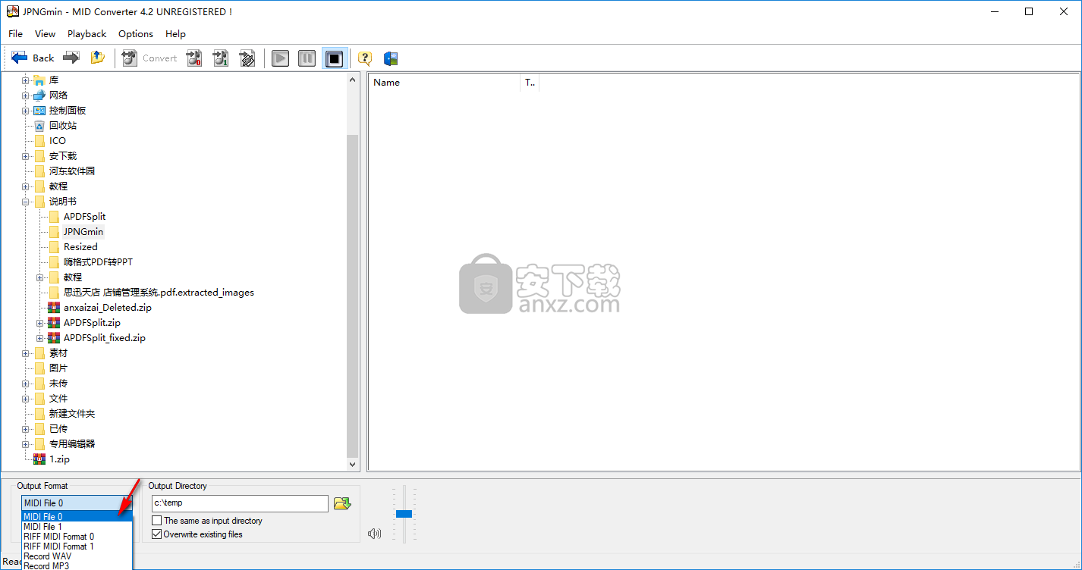Convert to MIDI format 0 icon
1082x570 pixels.
pyautogui.click(x=195, y=58)
